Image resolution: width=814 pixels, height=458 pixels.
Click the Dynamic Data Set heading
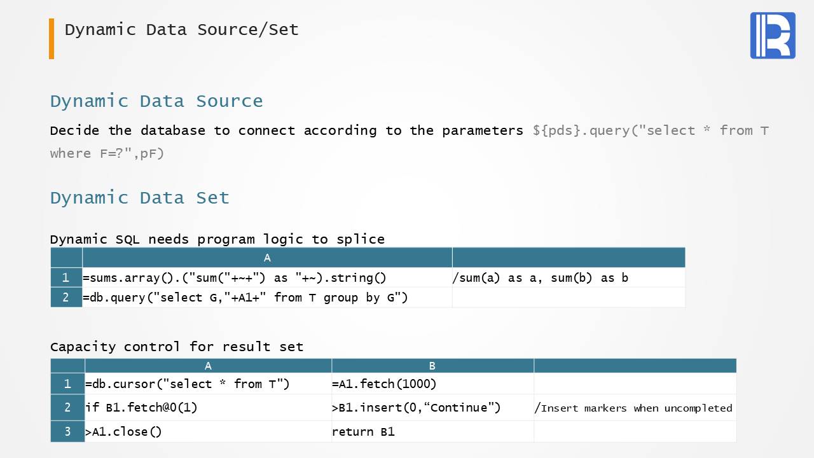pos(139,198)
